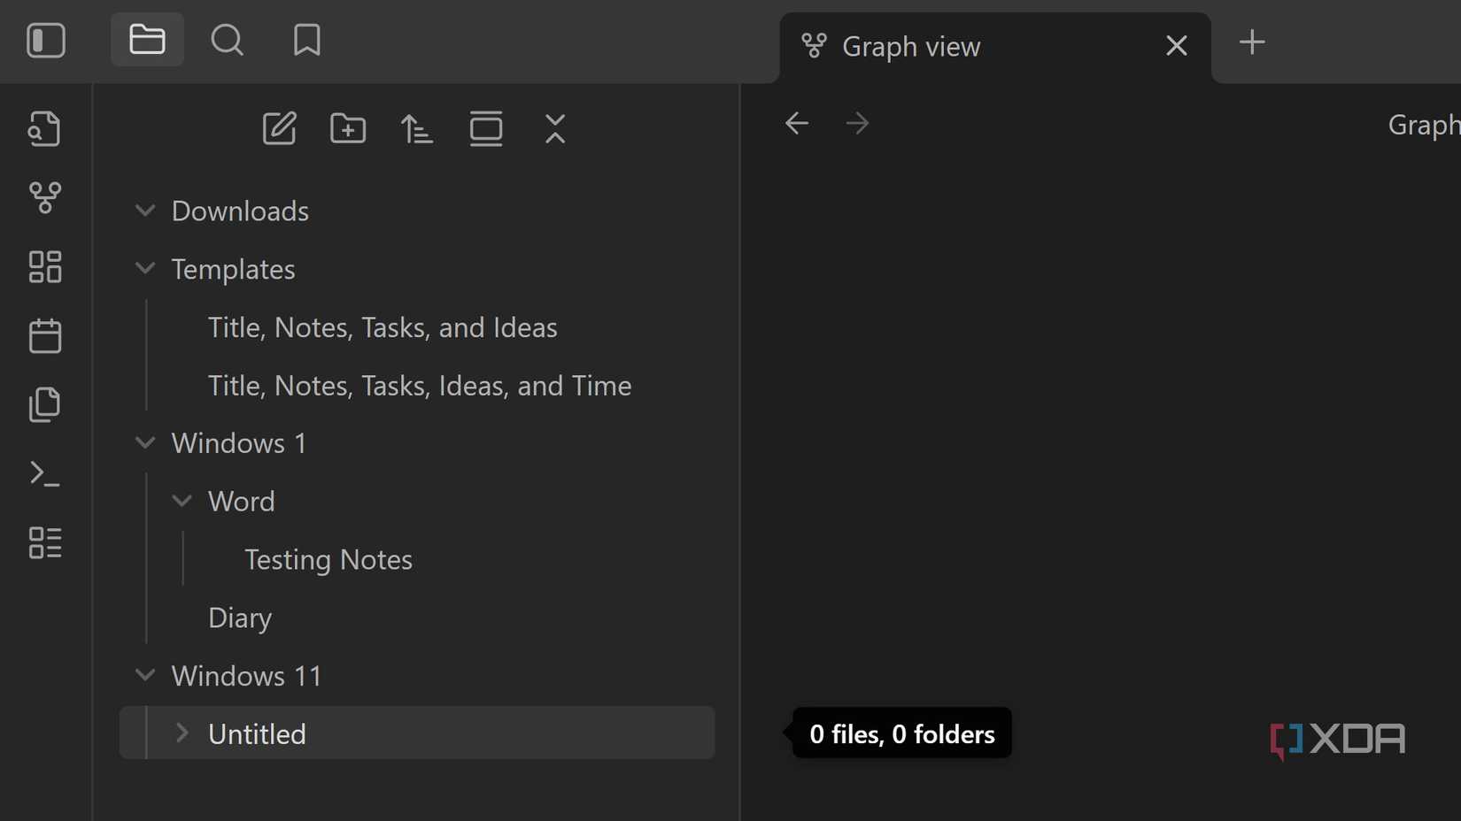Open the Testing Notes file
The width and height of the screenshot is (1461, 821).
pyautogui.click(x=328, y=559)
